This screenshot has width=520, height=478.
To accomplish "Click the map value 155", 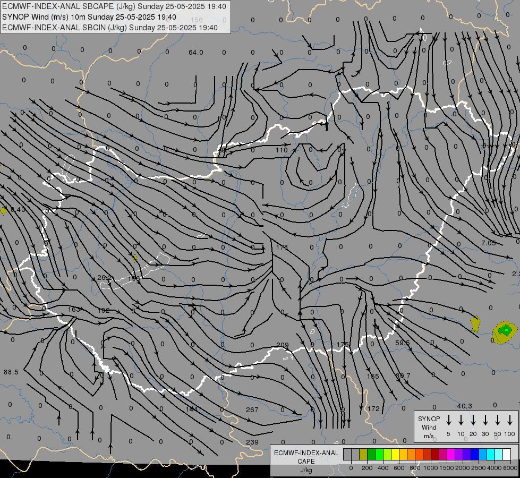I will (x=373, y=376).
